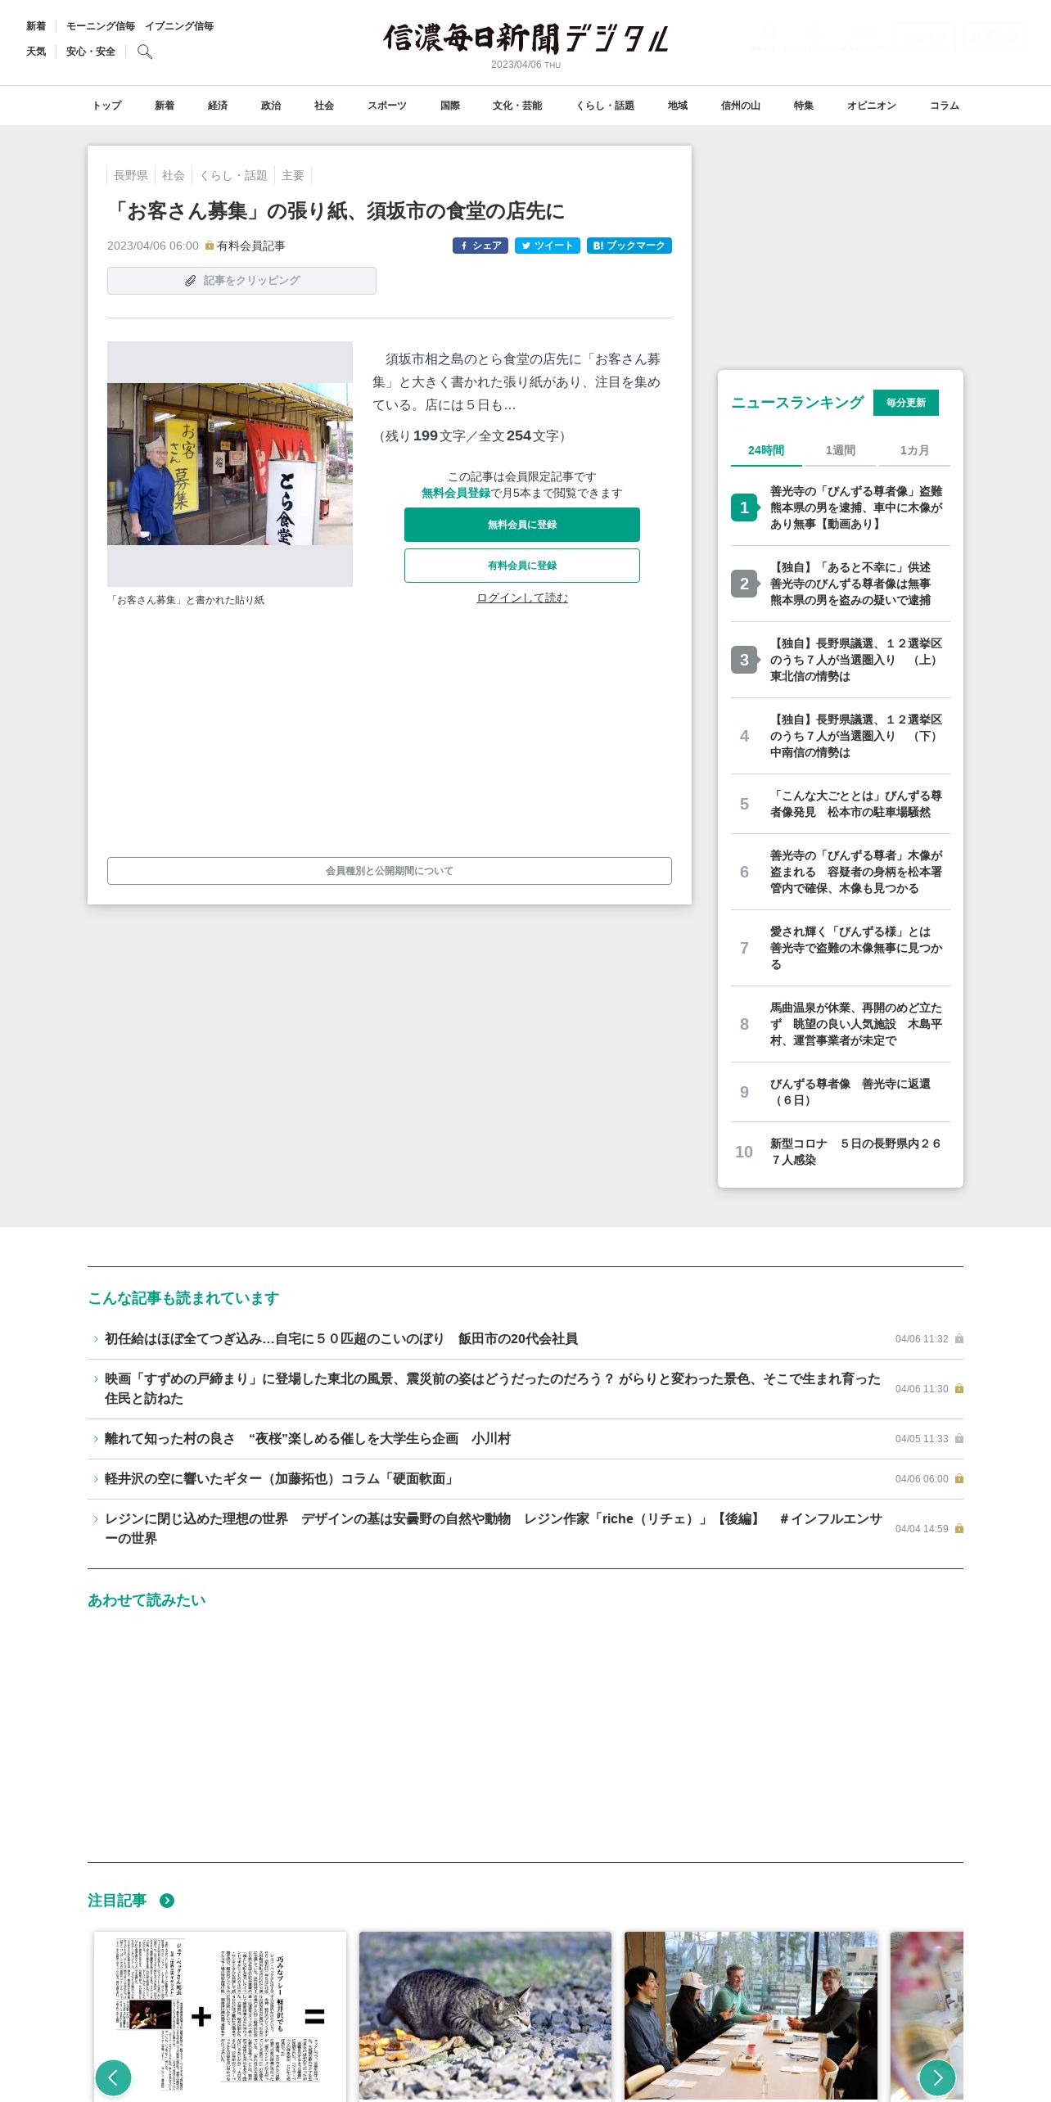Image resolution: width=1051 pixels, height=2102 pixels.
Task: Open 会員種別と公開期間について button
Action: [x=390, y=871]
